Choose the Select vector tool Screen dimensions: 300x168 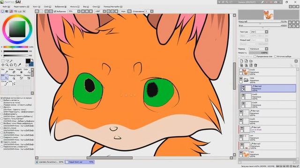20,77
